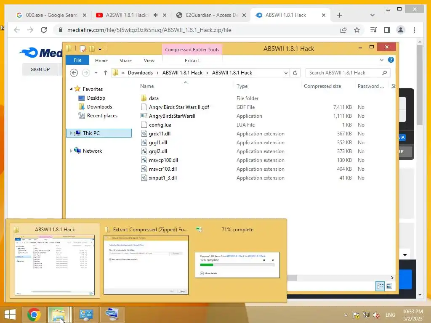Image resolution: width=431 pixels, height=323 pixels.
Task: Sort by Name column header
Action: (147, 86)
